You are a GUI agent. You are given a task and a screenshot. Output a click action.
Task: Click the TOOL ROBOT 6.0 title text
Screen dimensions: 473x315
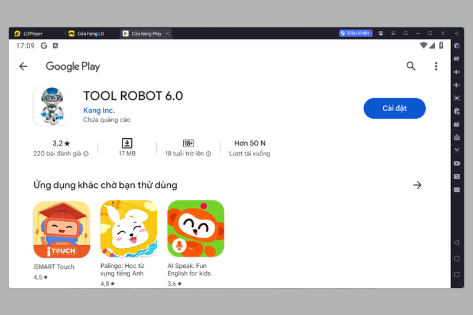tap(133, 96)
